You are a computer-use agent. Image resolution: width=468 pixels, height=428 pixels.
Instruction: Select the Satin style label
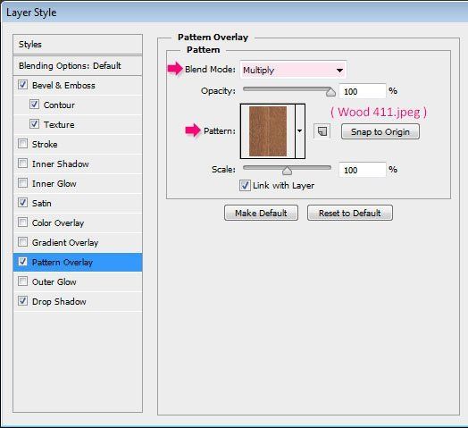(41, 204)
